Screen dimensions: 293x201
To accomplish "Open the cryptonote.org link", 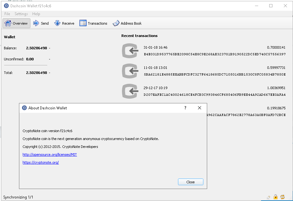I will tap(41, 162).
